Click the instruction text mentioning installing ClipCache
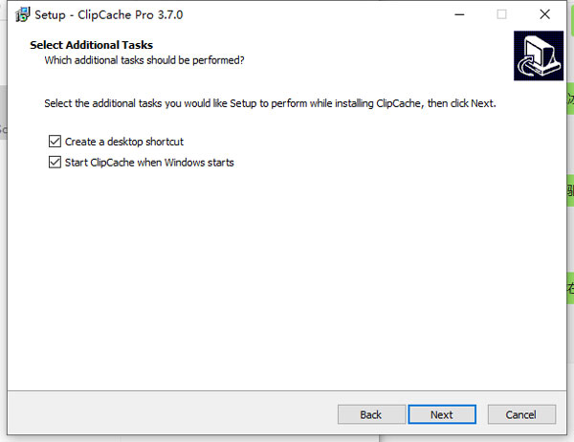The image size is (574, 442). tap(270, 102)
